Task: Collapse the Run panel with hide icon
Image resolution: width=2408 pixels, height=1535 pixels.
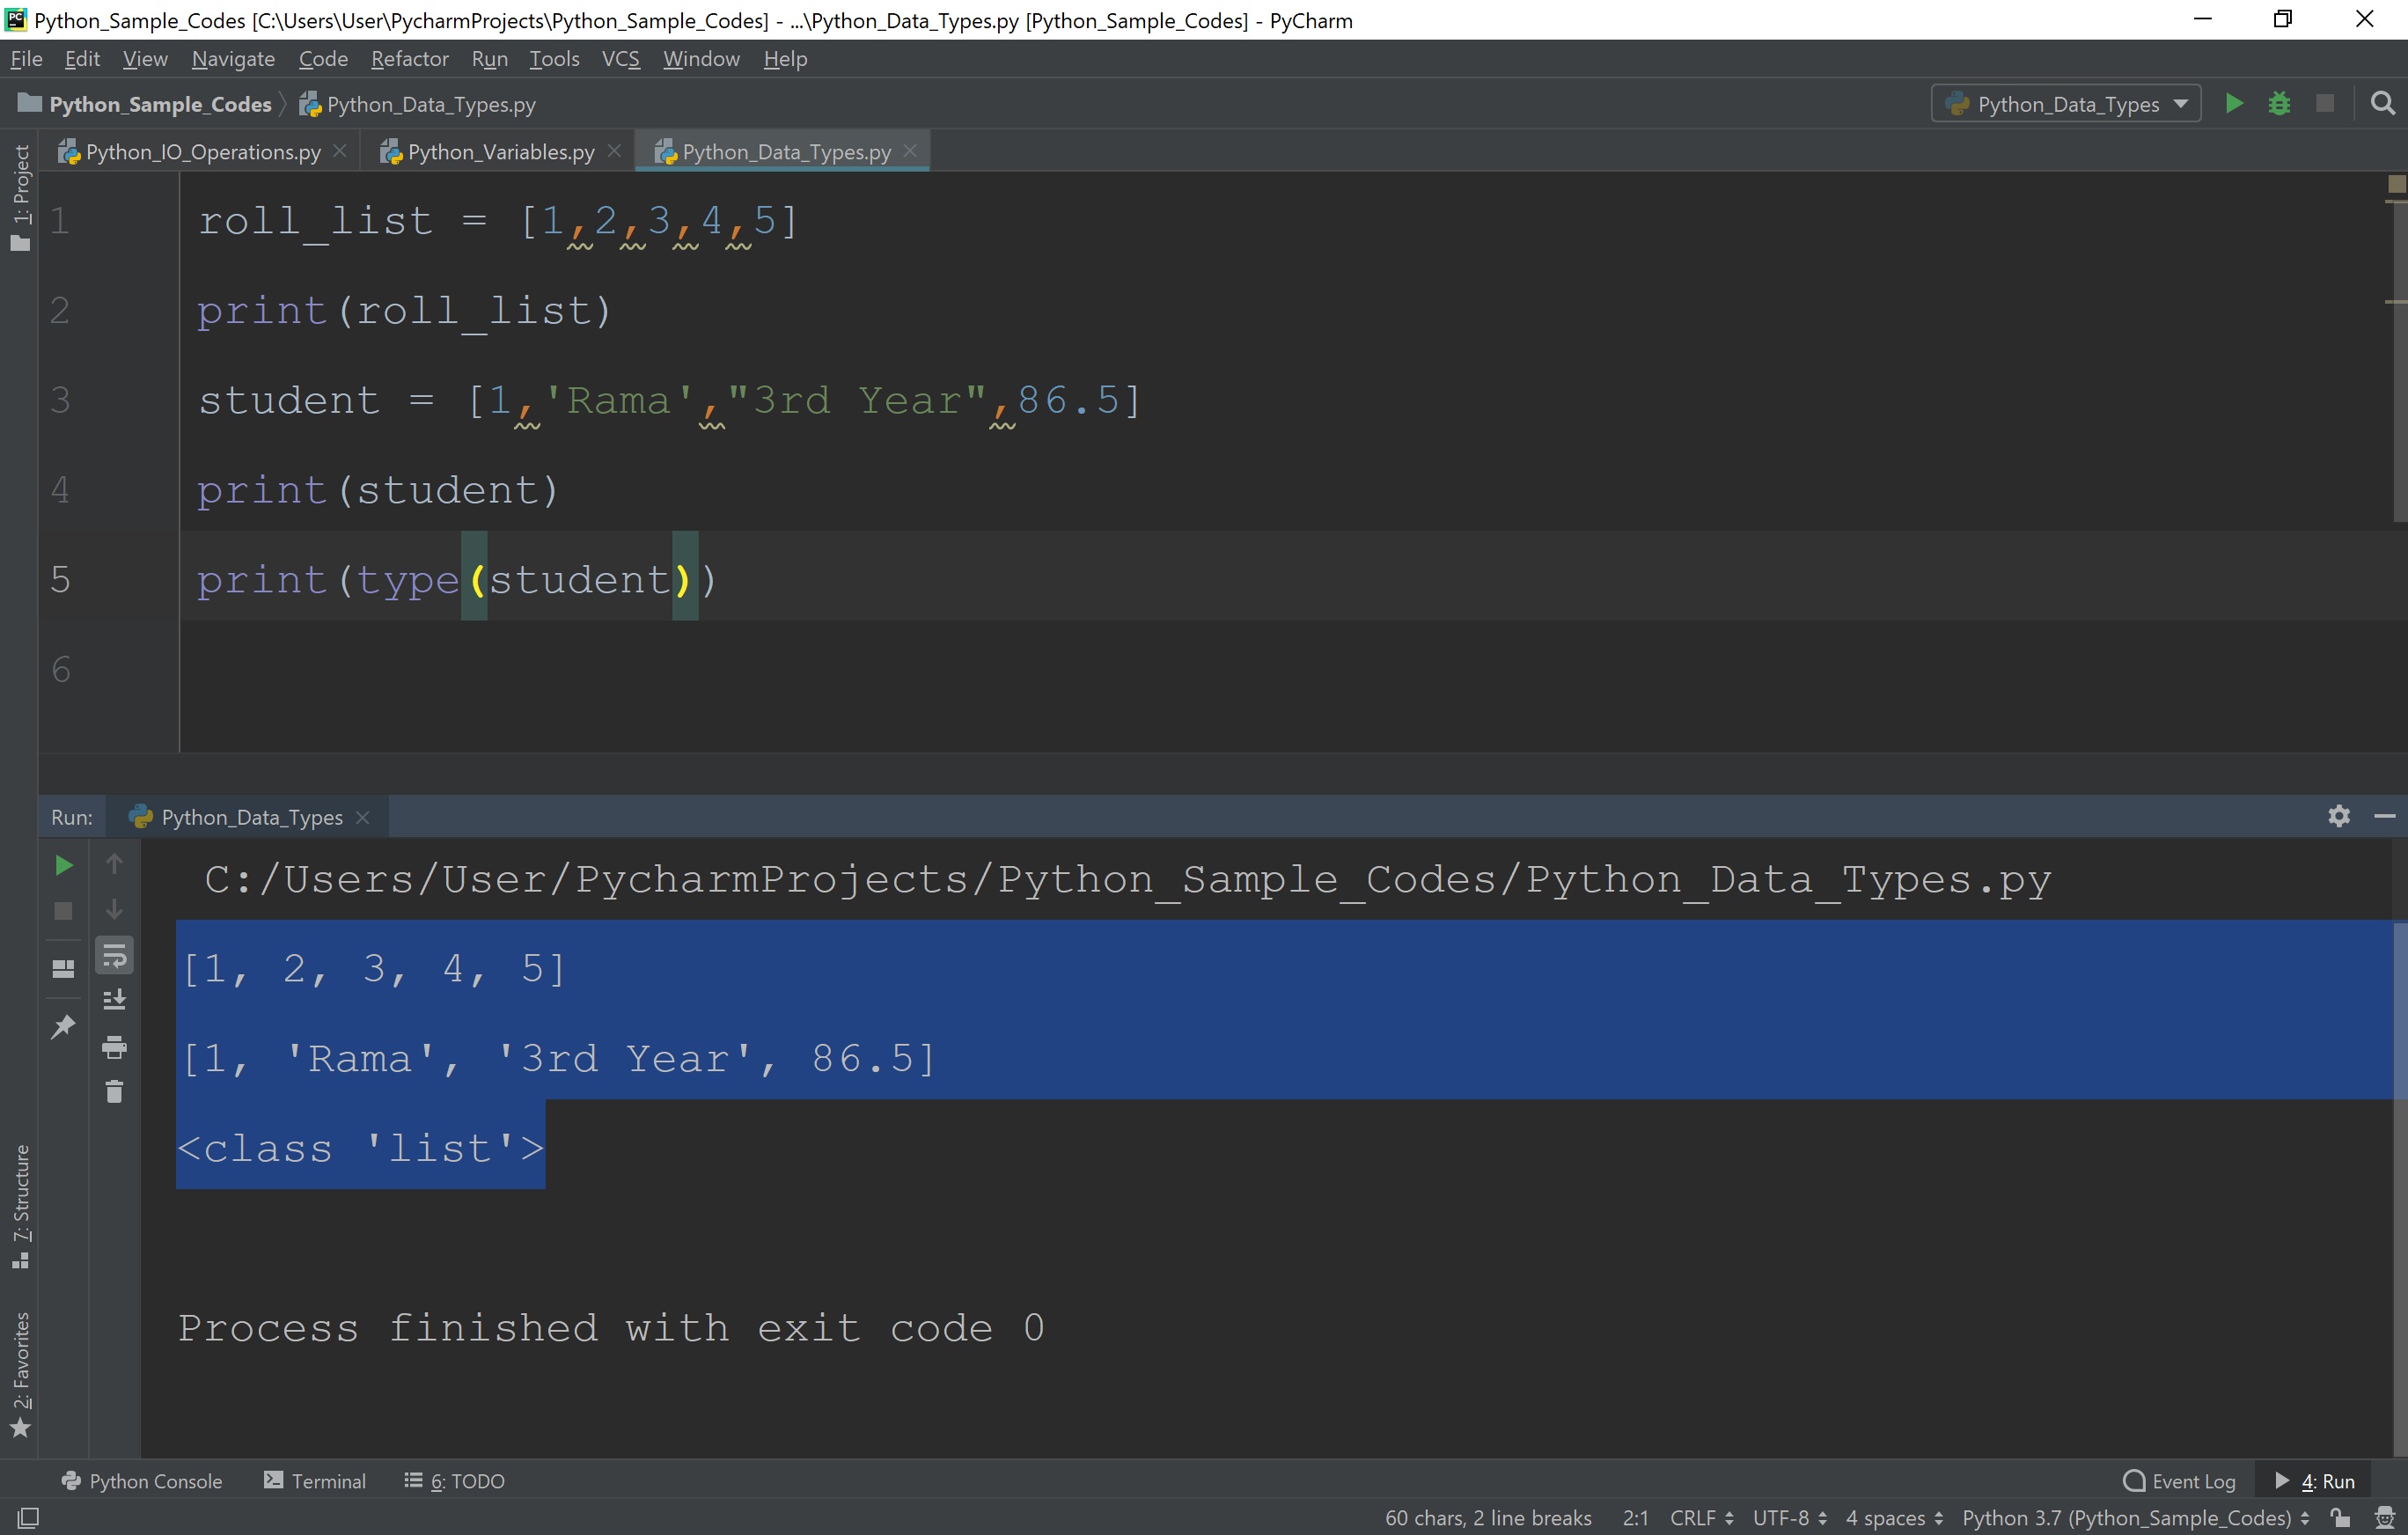Action: pos(2387,816)
